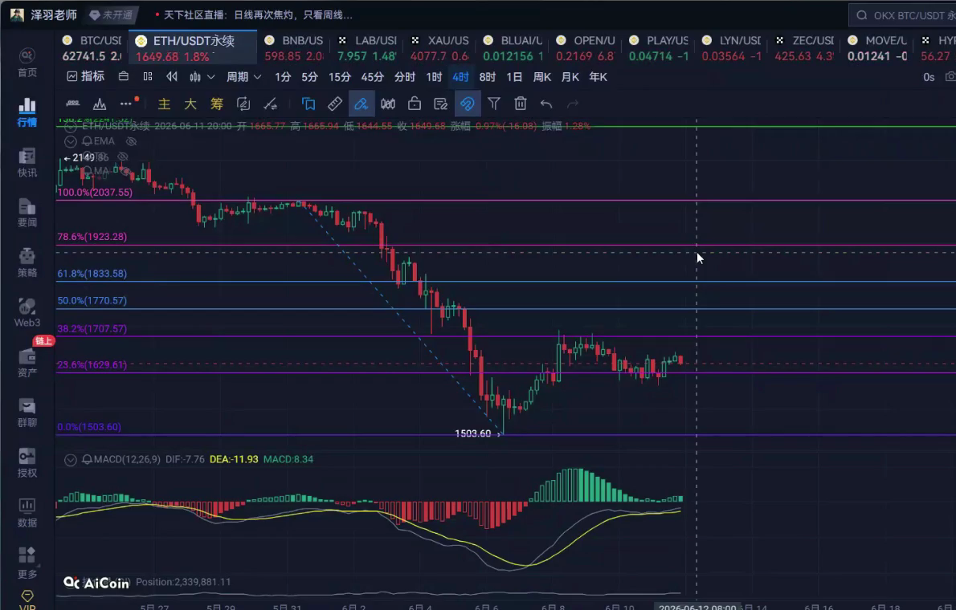
Task: Click the split-layout panels icon
Action: (148, 77)
